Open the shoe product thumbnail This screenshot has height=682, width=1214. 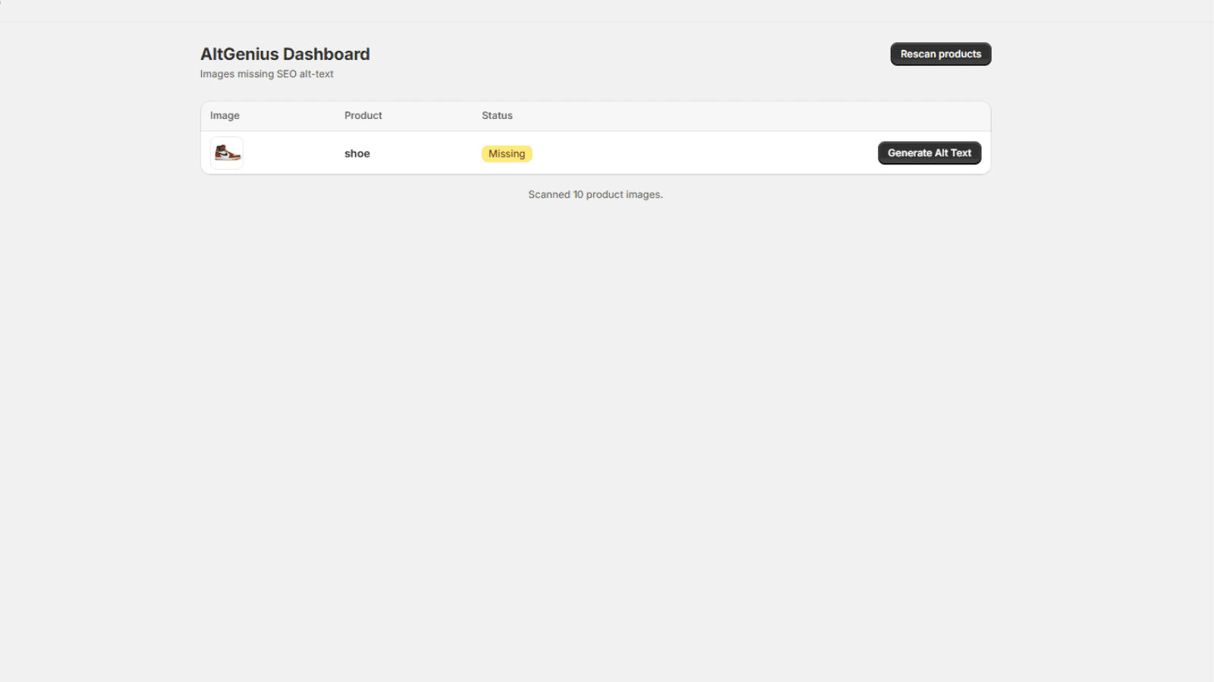click(227, 153)
